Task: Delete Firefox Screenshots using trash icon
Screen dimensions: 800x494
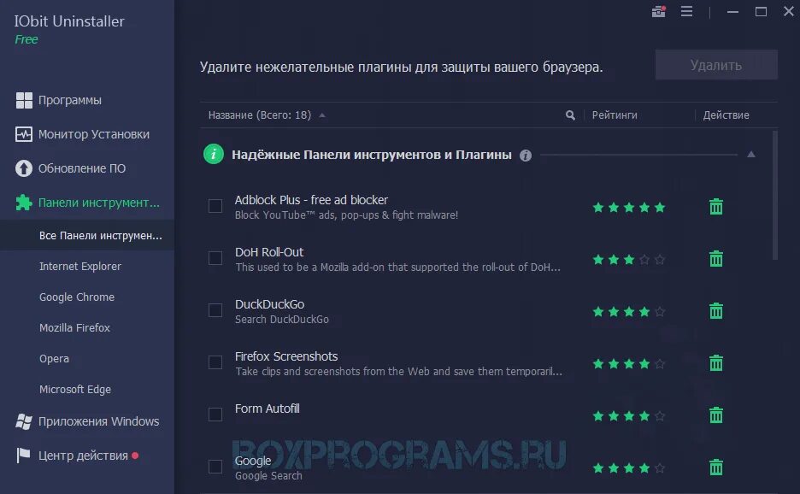Action: point(716,363)
